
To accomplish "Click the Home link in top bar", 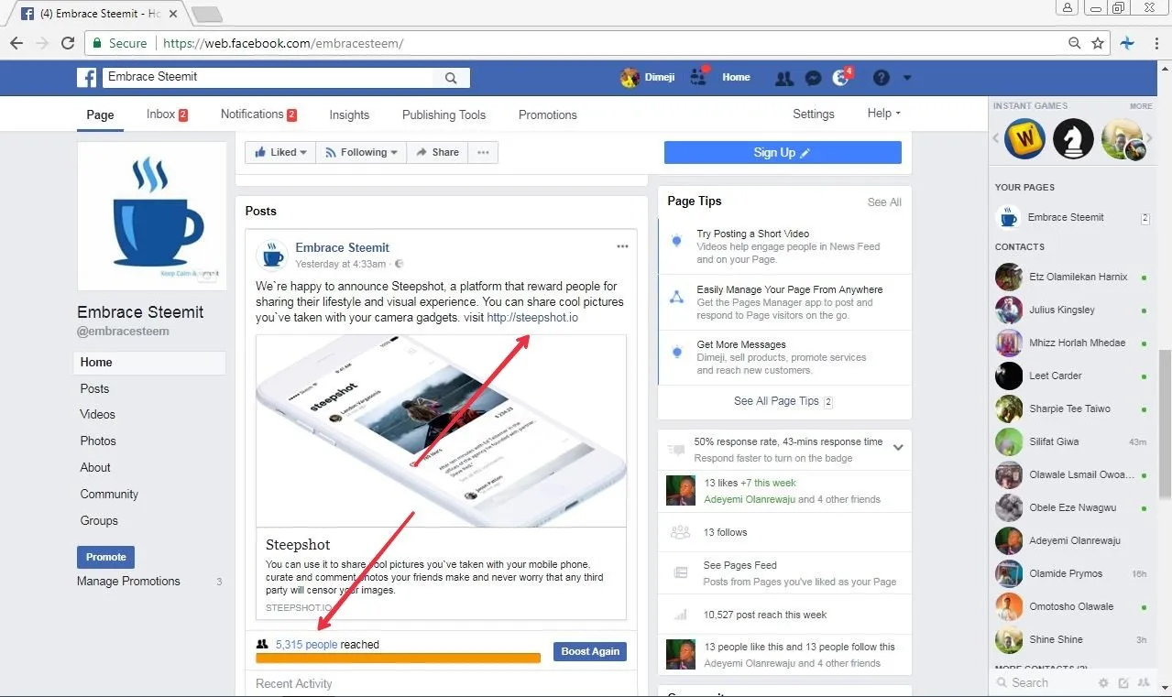I will click(736, 78).
